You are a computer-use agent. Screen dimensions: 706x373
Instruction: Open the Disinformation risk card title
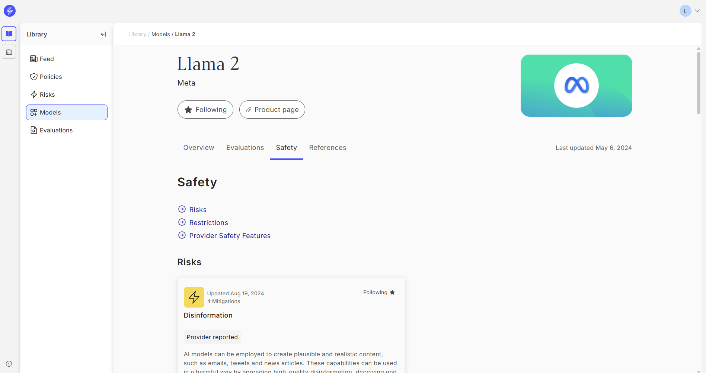208,315
